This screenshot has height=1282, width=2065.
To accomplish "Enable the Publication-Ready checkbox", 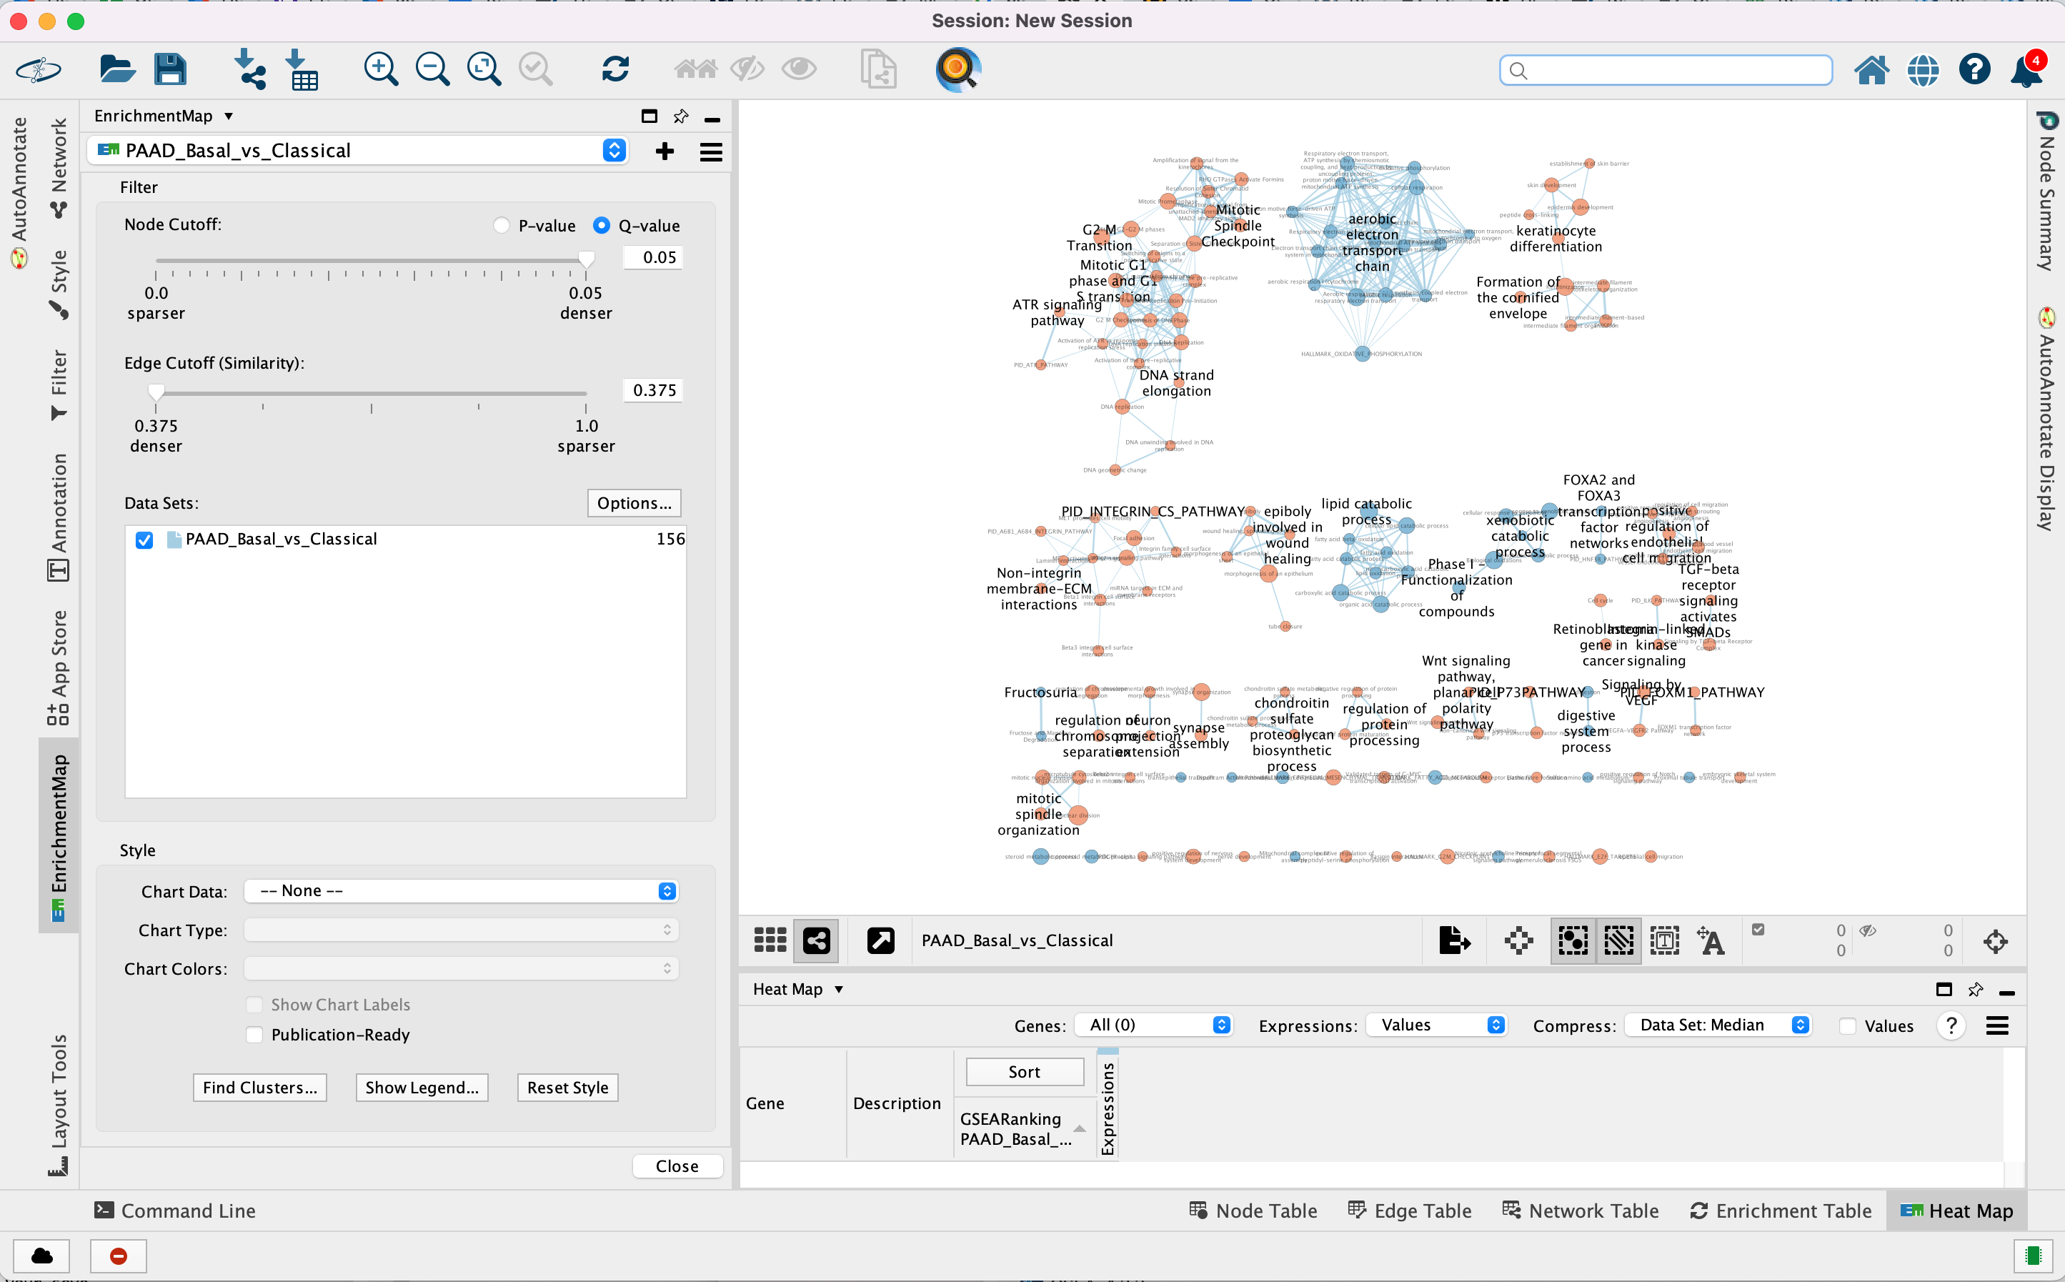I will pos(254,1035).
